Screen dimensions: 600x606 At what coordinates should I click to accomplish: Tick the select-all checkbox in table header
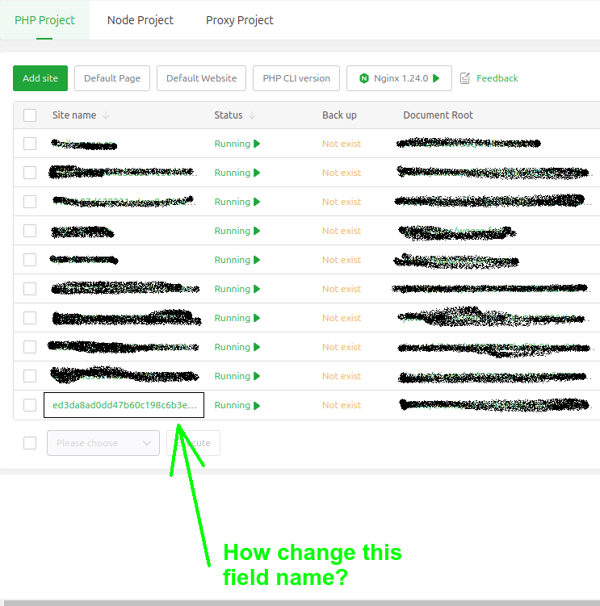30,115
